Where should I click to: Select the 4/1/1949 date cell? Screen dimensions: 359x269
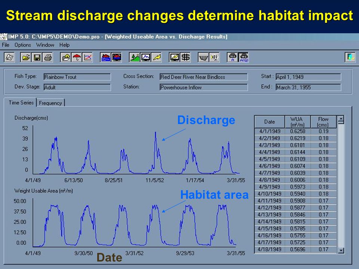click(x=270, y=131)
